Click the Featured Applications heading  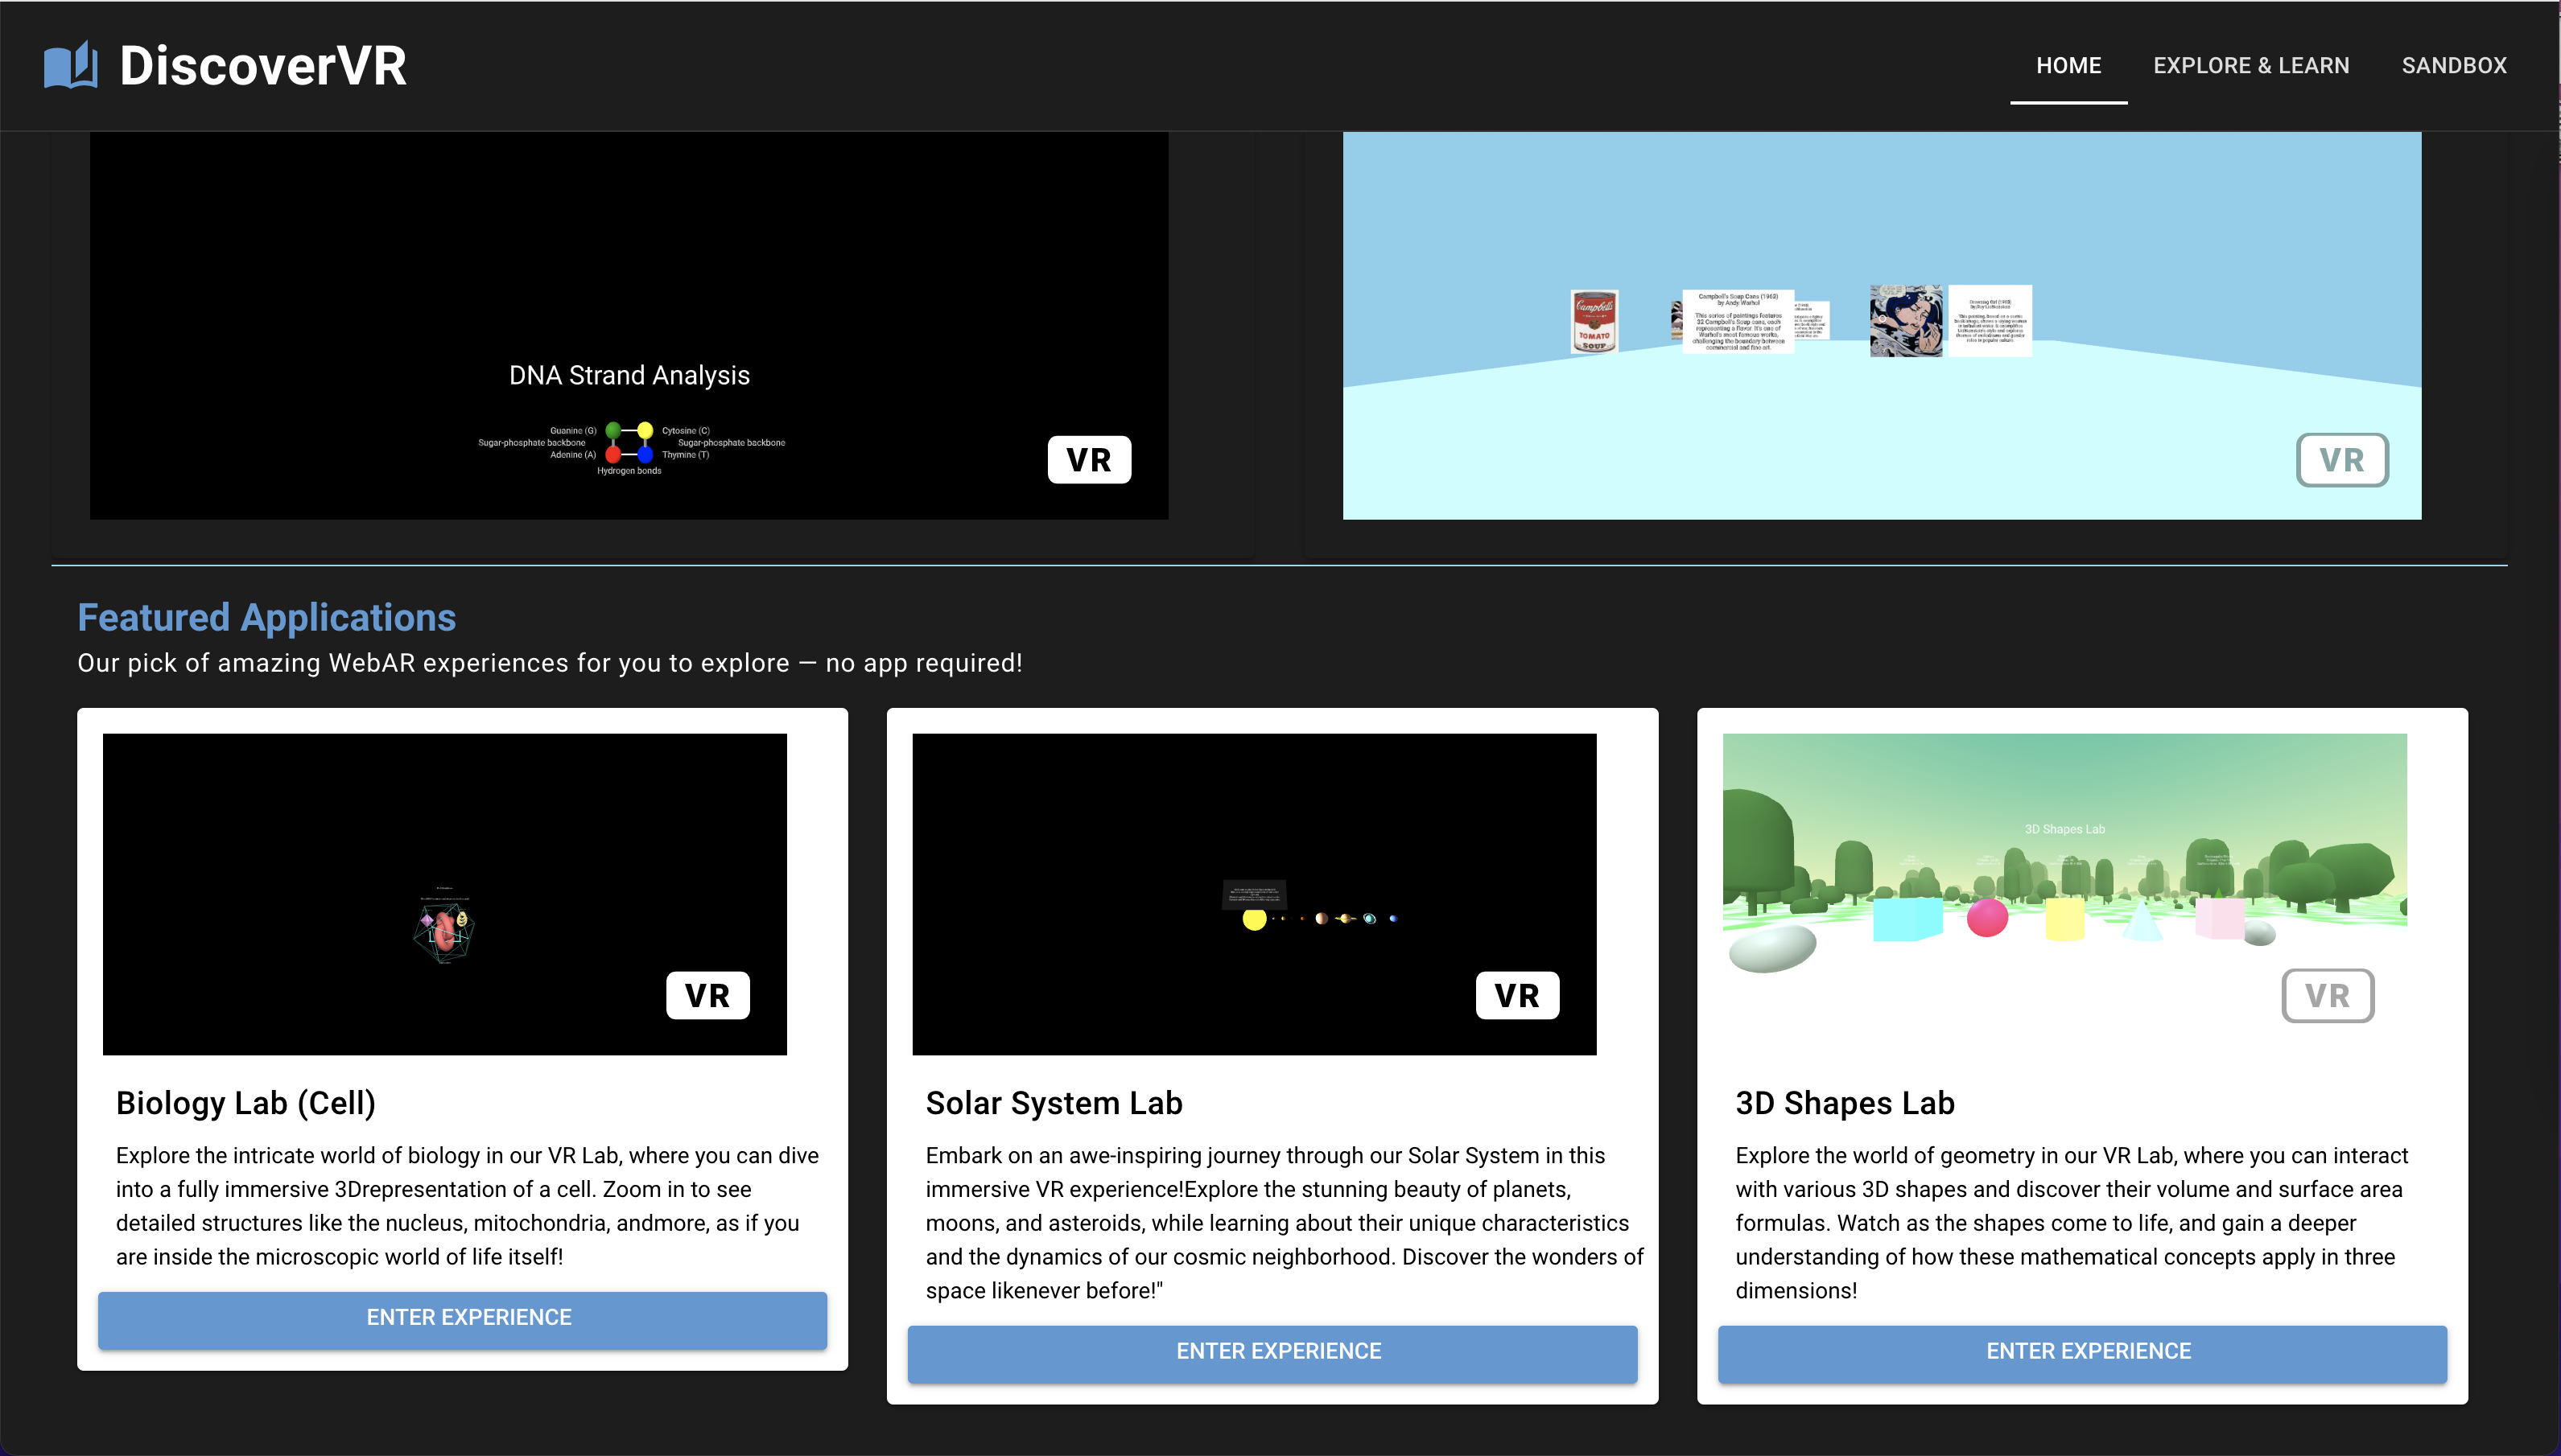click(267, 617)
